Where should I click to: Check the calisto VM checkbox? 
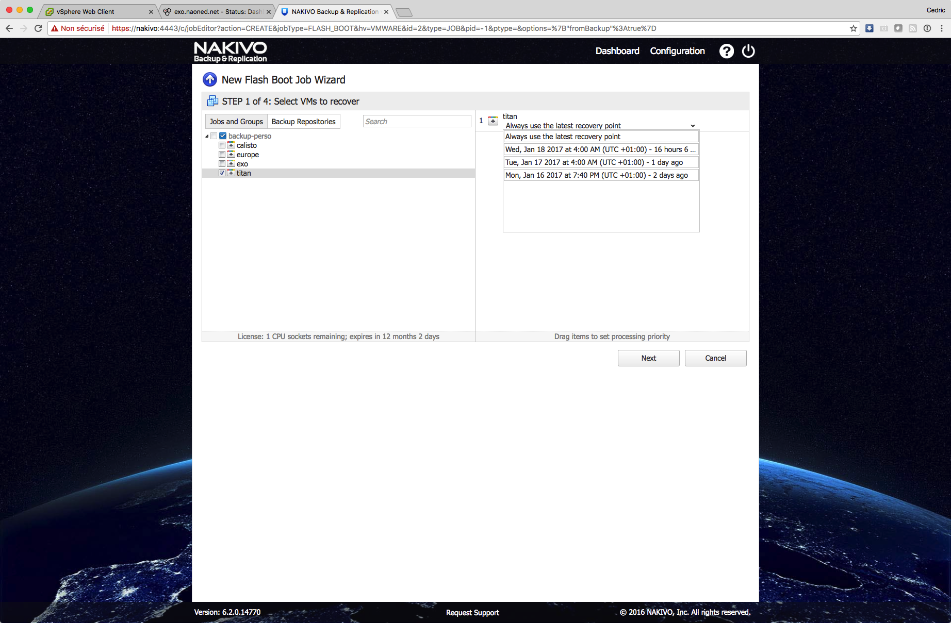pos(222,145)
